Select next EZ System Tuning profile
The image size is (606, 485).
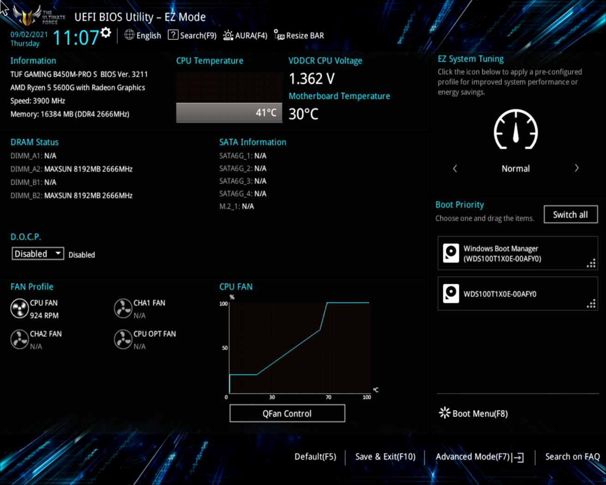pyautogui.click(x=576, y=168)
